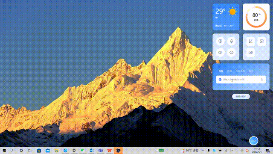Start screen recording with the video icon
The image size is (273, 154).
coord(250,52)
